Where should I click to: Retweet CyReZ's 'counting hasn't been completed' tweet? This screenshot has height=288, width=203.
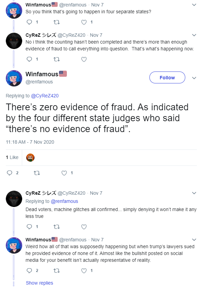(x=57, y=59)
